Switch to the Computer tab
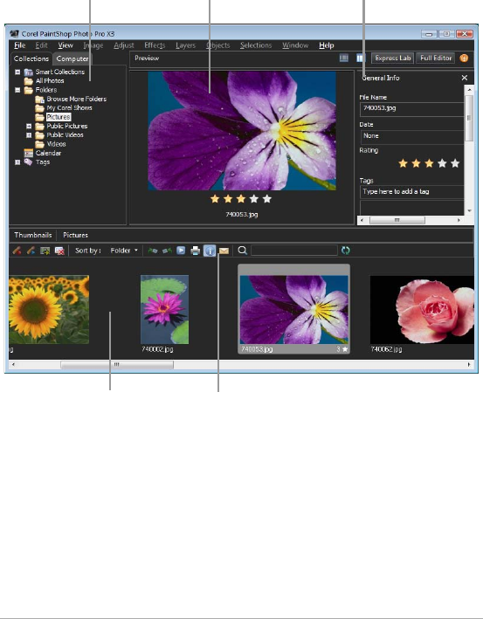The image size is (483, 619). [72, 58]
